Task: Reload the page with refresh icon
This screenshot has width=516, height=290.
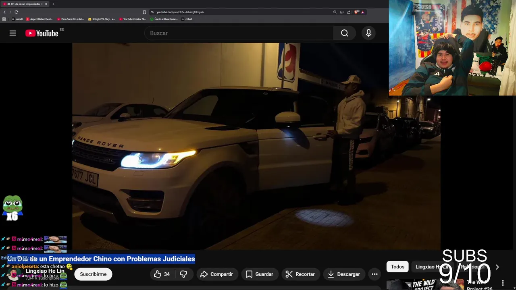Action: 17,12
